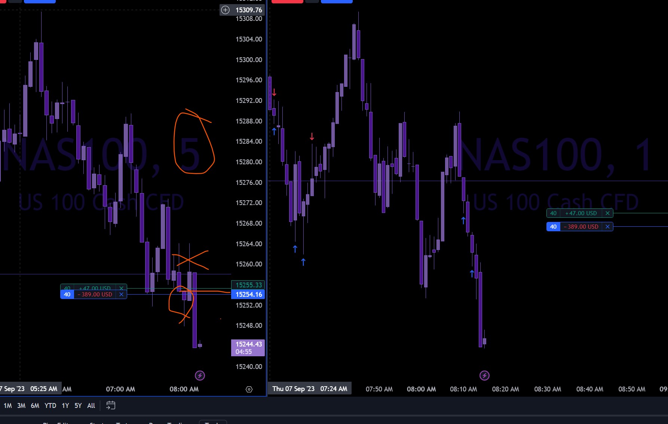Viewport: 668px width, 424px height.
Task: Click the current price label 15244.43
Action: 248,348
